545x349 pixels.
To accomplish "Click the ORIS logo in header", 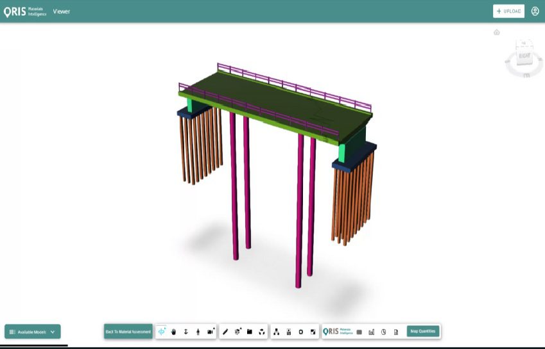I will [x=25, y=12].
